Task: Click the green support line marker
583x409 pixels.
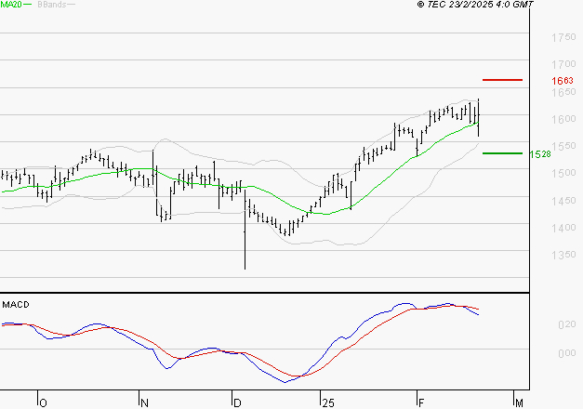Action: point(502,153)
